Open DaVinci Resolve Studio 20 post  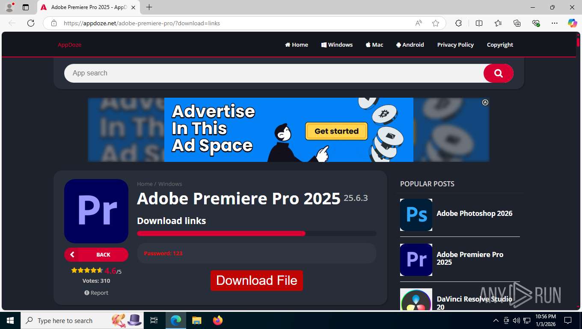click(x=474, y=303)
